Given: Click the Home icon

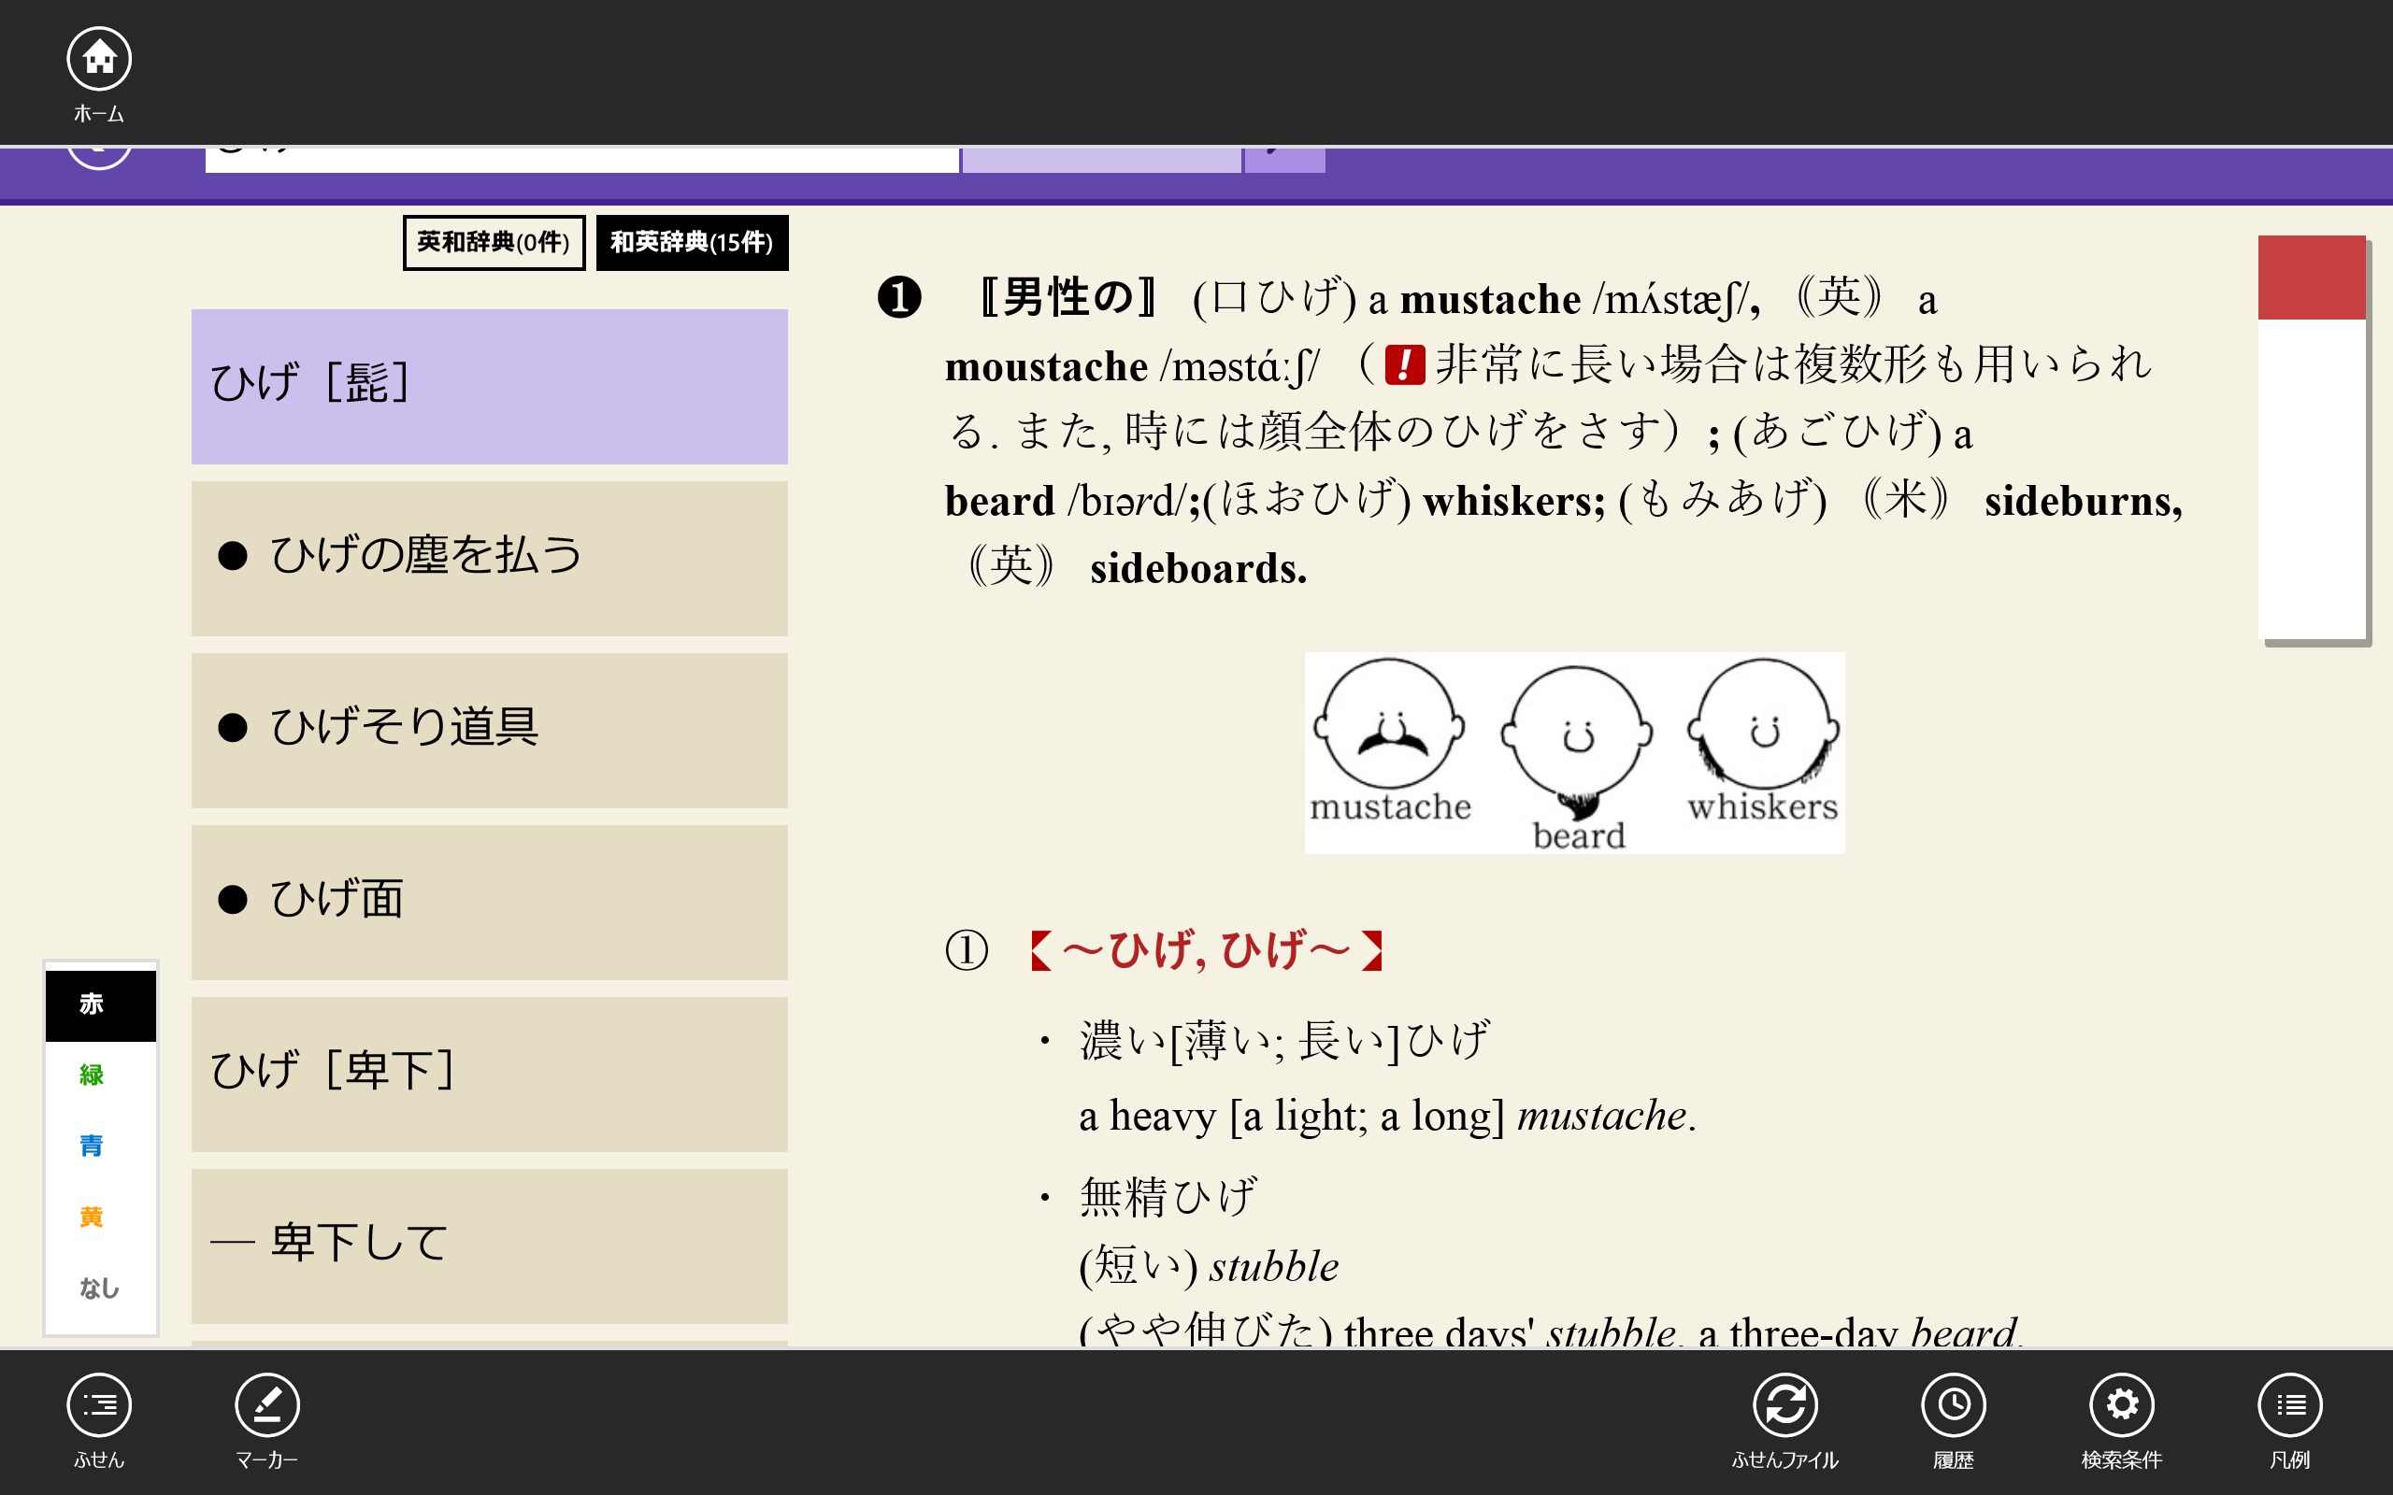Looking at the screenshot, I should (x=99, y=59).
